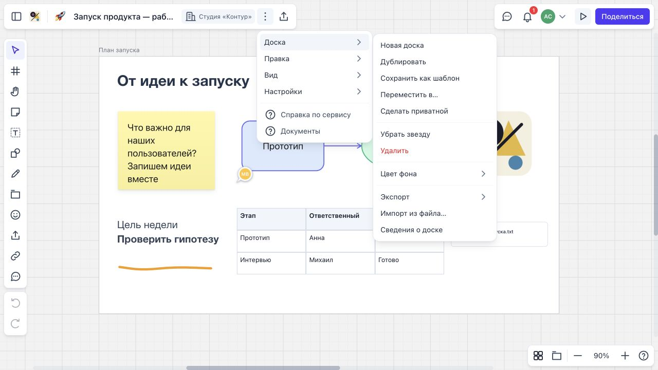Screen dimensions: 658x370
Task: Pick the shapes tool
Action: point(15,153)
